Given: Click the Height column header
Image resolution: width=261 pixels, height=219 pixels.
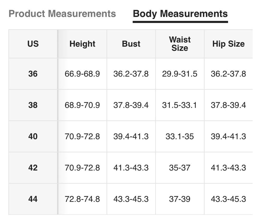Looking at the screenshot, I should [82, 44].
